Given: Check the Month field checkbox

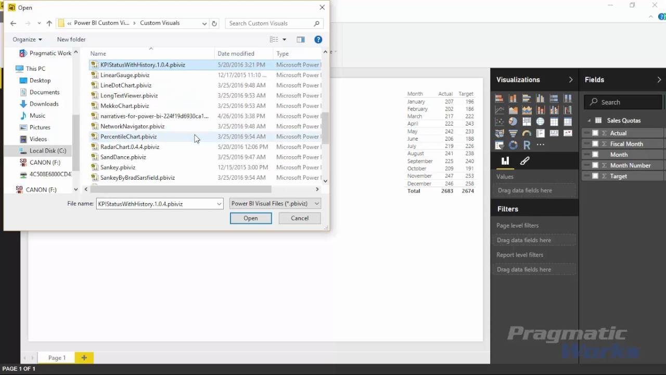Looking at the screenshot, I should pyautogui.click(x=595, y=155).
